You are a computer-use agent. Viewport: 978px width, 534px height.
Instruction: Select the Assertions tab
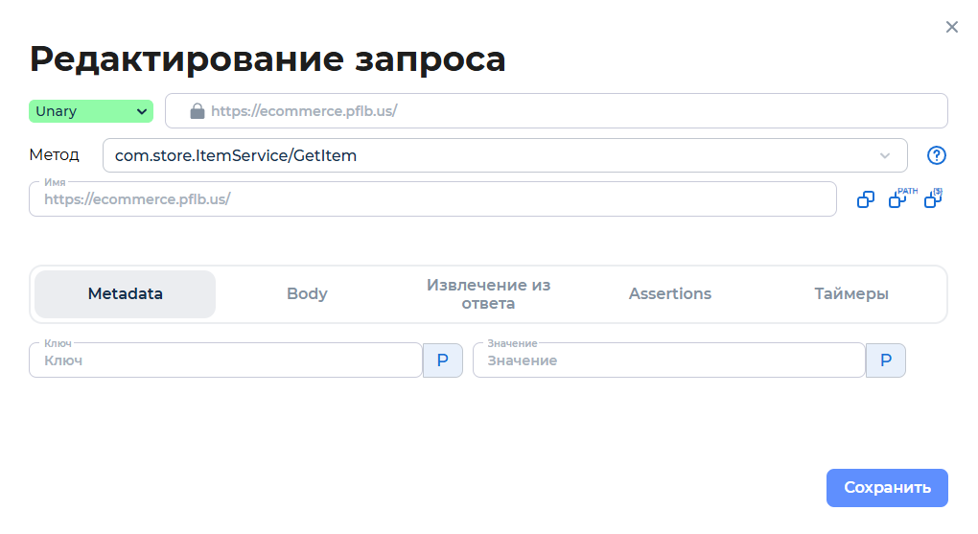click(x=670, y=294)
